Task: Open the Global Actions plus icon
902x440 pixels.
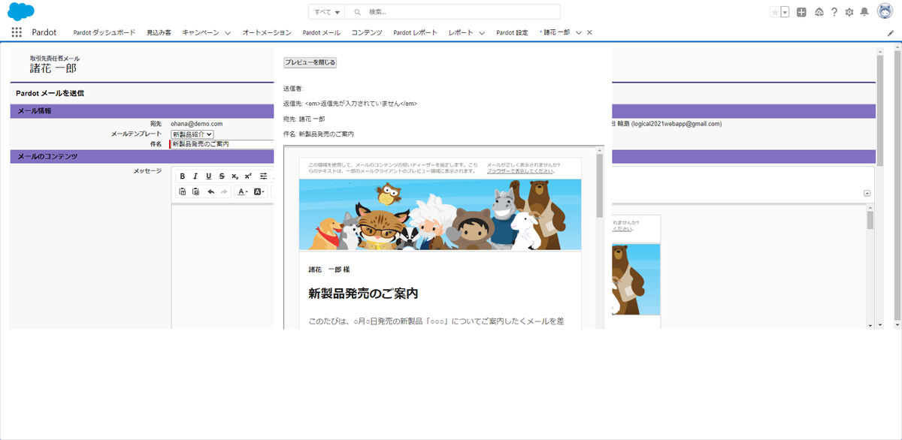Action: pyautogui.click(x=802, y=12)
